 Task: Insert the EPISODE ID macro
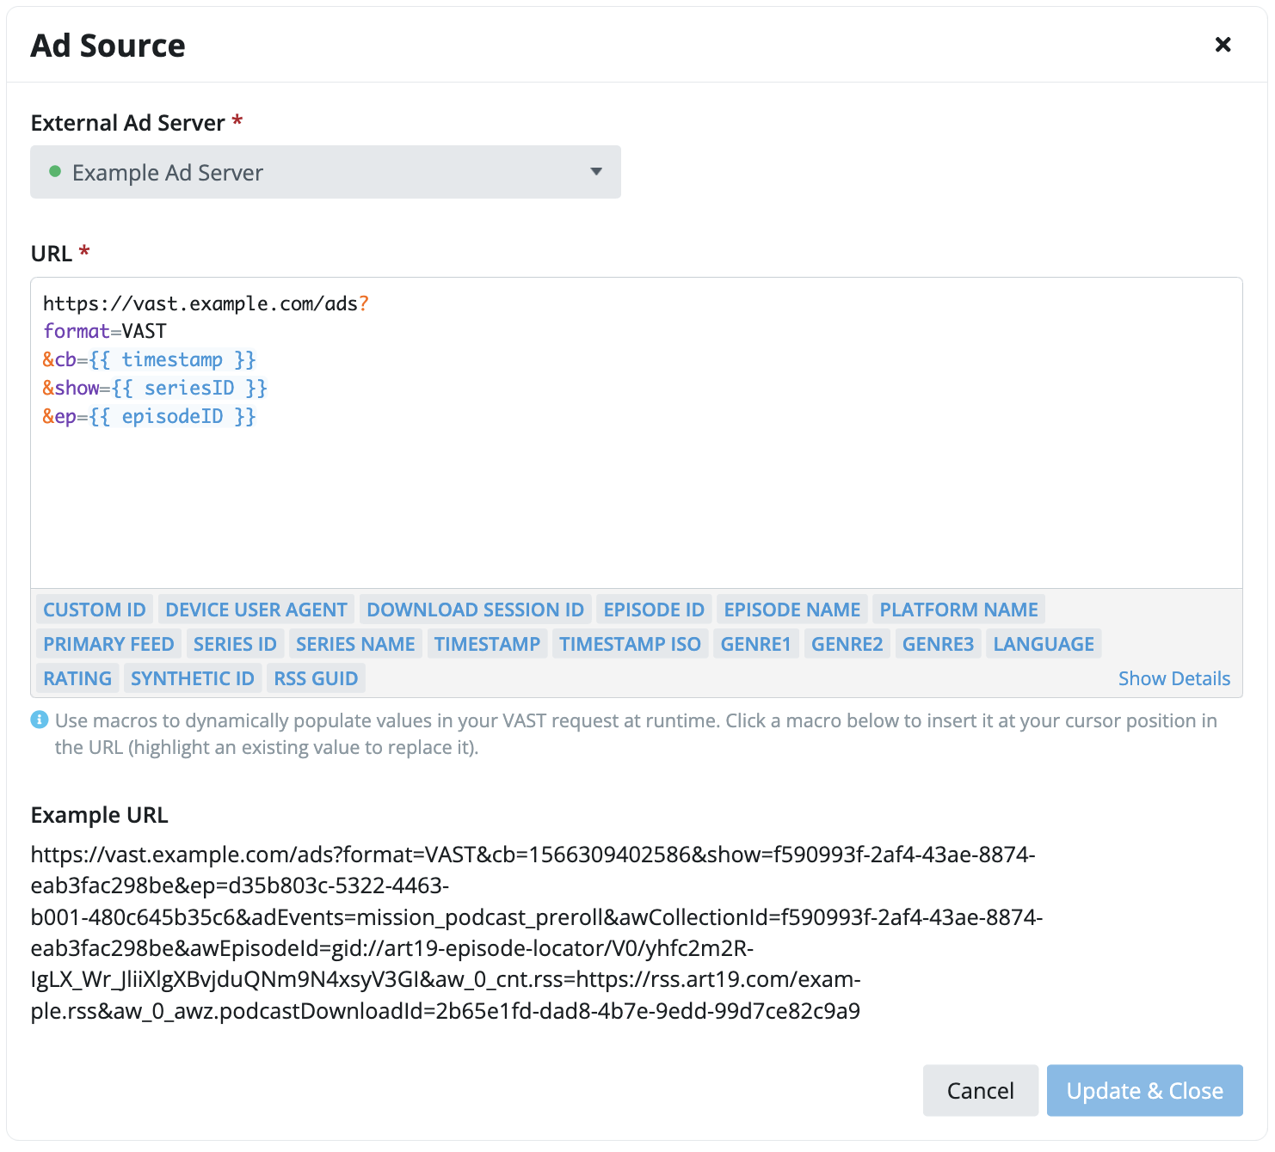pos(654,610)
